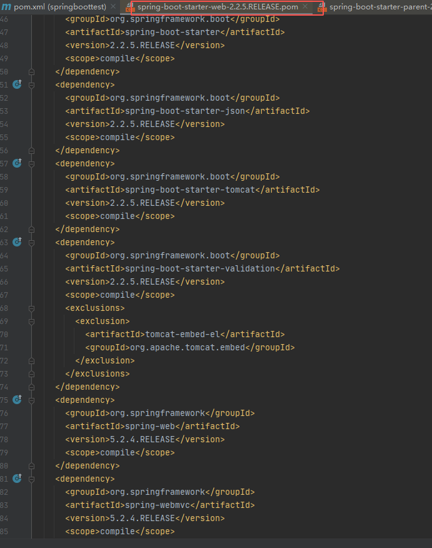Open spring-boot-starter-parent tab
The height and width of the screenshot is (548, 432).
[380, 7]
